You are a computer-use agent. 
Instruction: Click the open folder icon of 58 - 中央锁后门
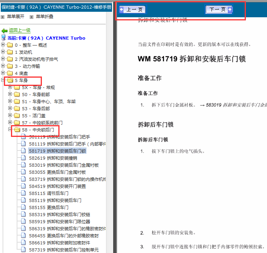click(x=17, y=130)
